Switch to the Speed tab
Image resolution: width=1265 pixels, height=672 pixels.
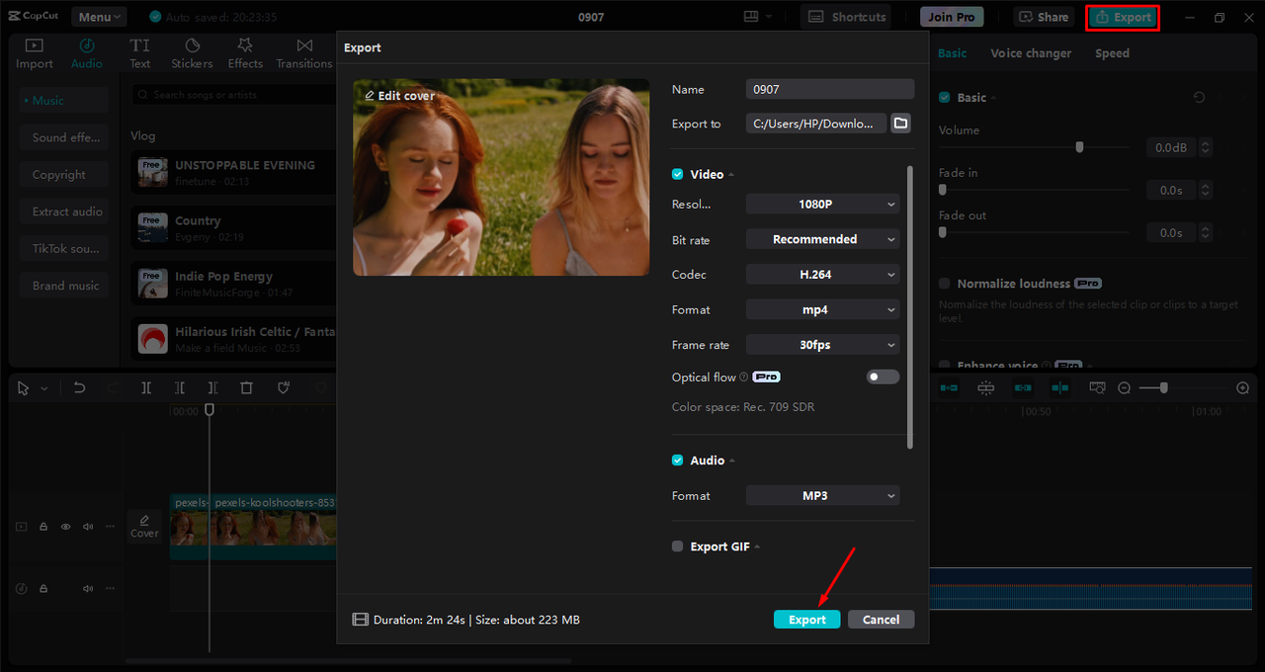pos(1112,53)
